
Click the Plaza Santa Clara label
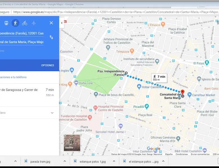178,105
